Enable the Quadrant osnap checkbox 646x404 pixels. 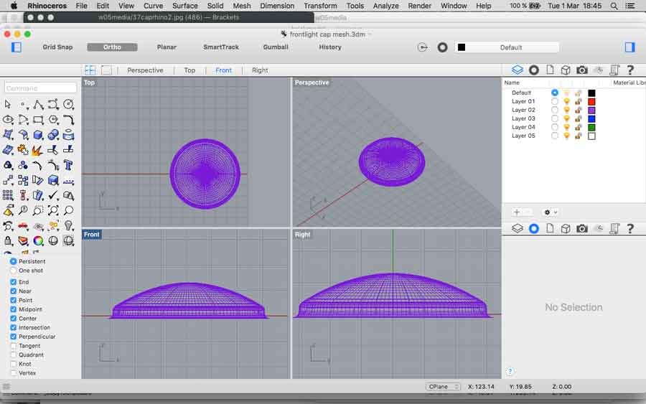coord(13,355)
